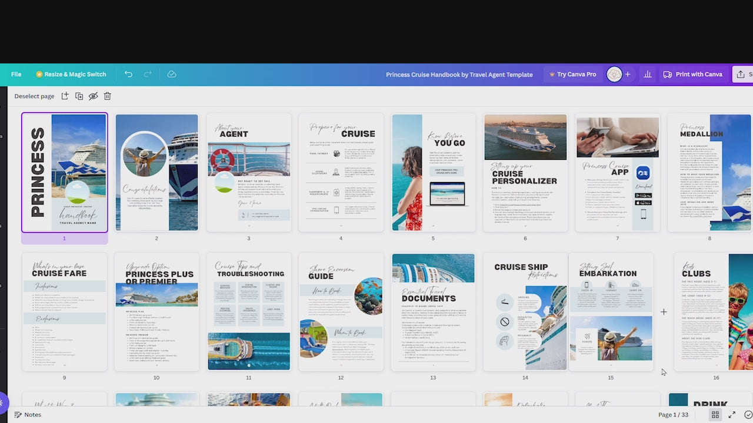Screen dimensions: 753x423
Task: Select page 12 Shore Excursion Guide thumbnail
Action: [341, 312]
